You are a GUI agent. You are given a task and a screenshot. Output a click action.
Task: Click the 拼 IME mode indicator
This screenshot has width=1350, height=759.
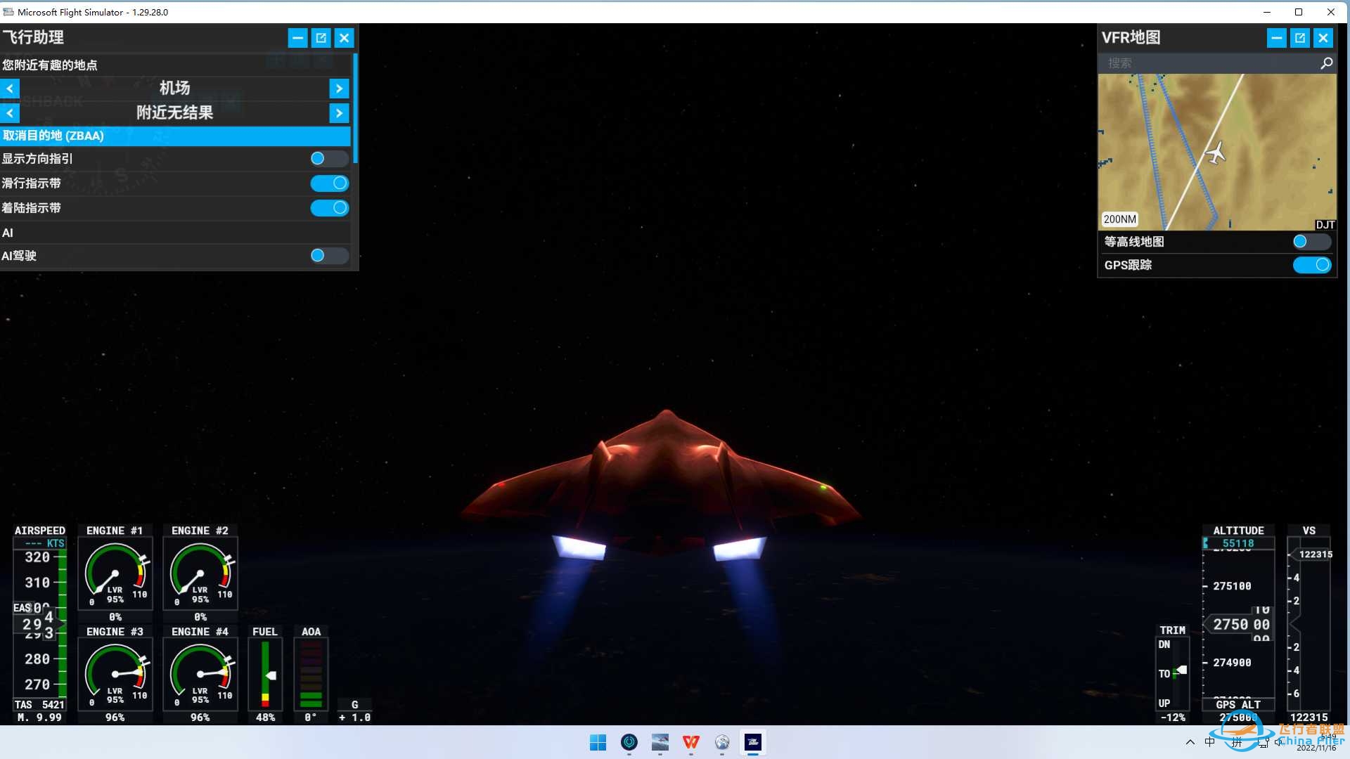pos(1236,742)
